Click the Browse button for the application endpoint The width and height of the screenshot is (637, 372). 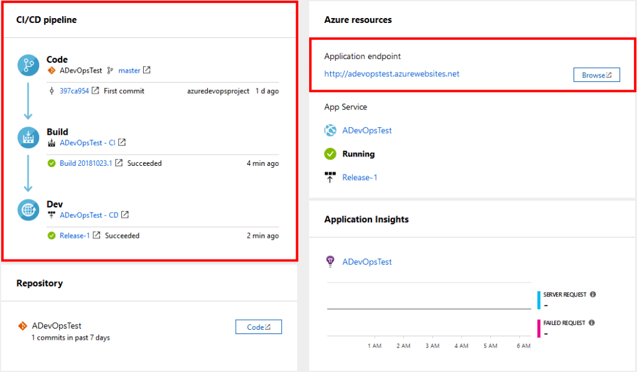(597, 74)
